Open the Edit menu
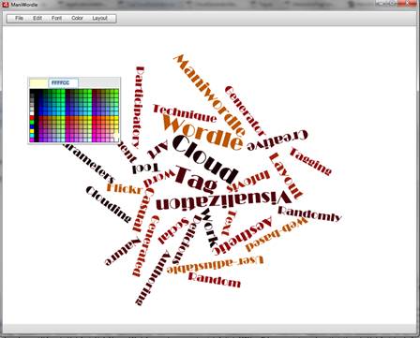This screenshot has height=338, width=420. [37, 18]
